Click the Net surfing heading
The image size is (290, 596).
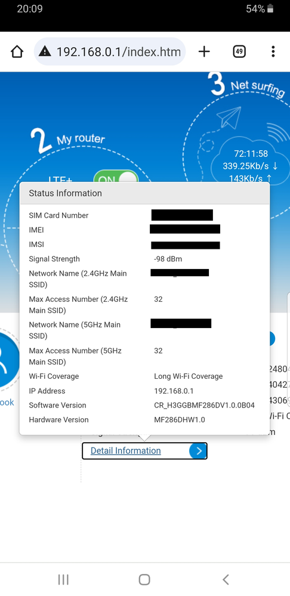(258, 88)
